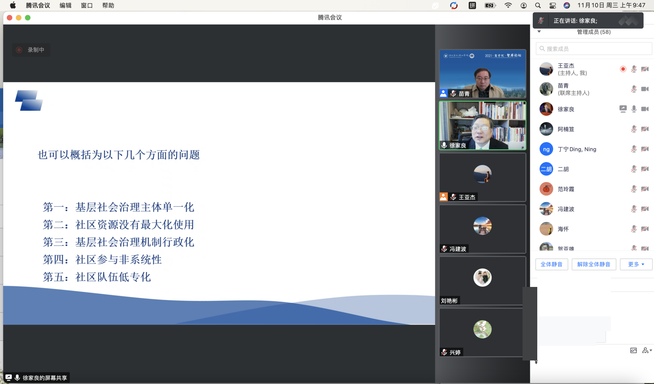654x384 pixels.
Task: Click the recording indicator next to 王亚杰
Action: coord(623,69)
